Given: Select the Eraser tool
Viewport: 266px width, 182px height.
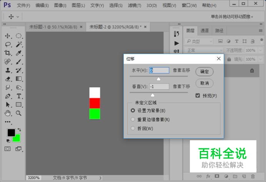Looking at the screenshot, I should tap(7, 79).
